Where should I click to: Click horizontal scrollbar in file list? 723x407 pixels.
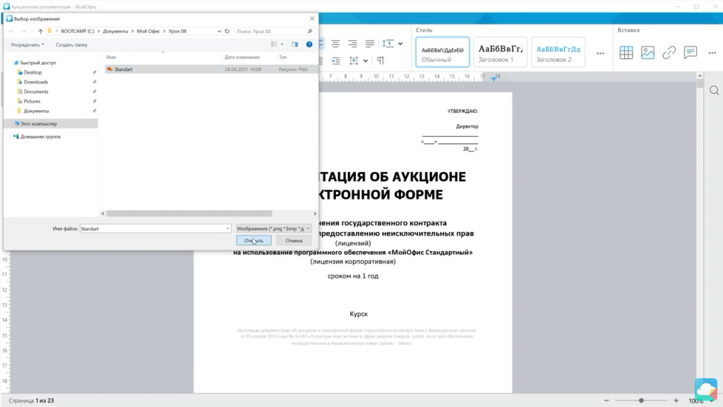click(x=189, y=214)
